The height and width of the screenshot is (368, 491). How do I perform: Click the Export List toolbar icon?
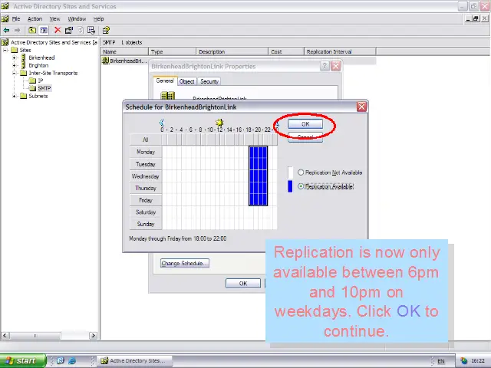pyautogui.click(x=91, y=31)
